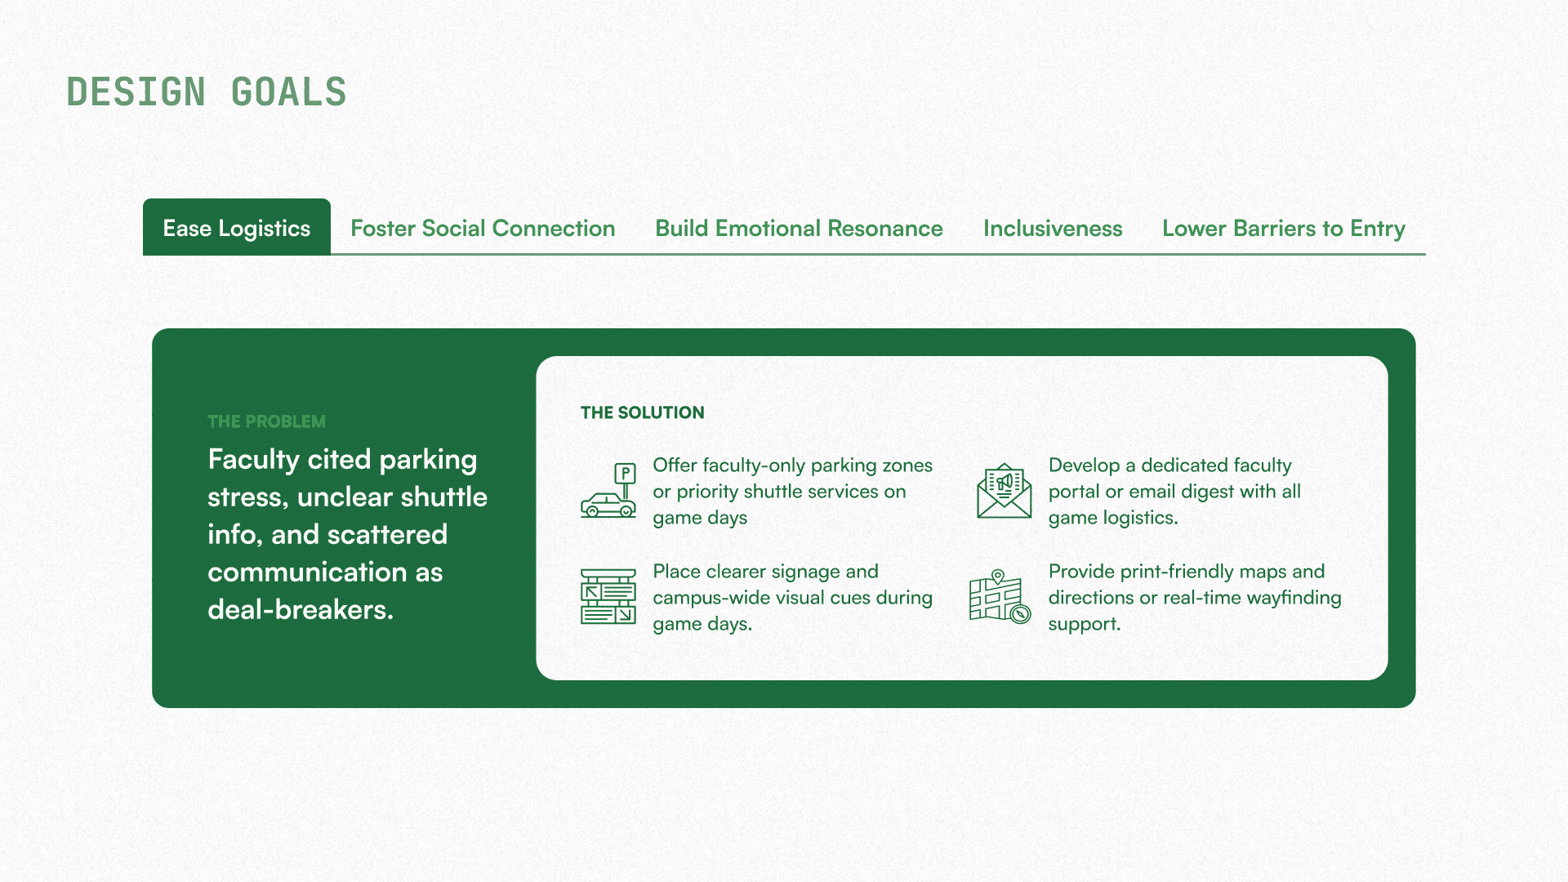Click the email envelope megaphone icon

pos(1004,491)
